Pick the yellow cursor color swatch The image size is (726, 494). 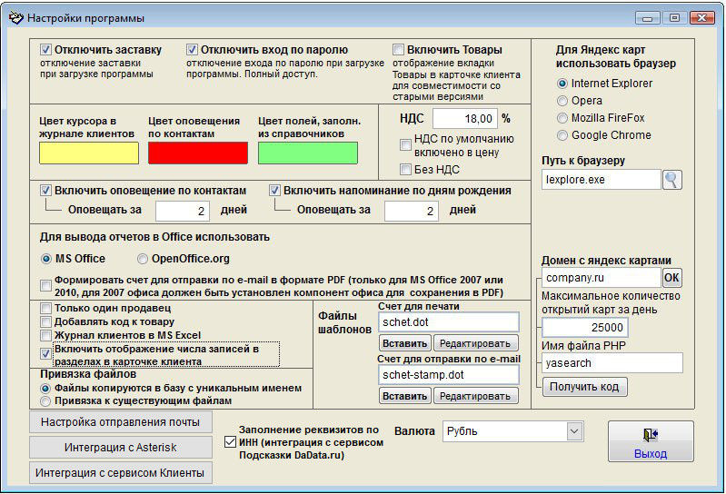pyautogui.click(x=89, y=153)
